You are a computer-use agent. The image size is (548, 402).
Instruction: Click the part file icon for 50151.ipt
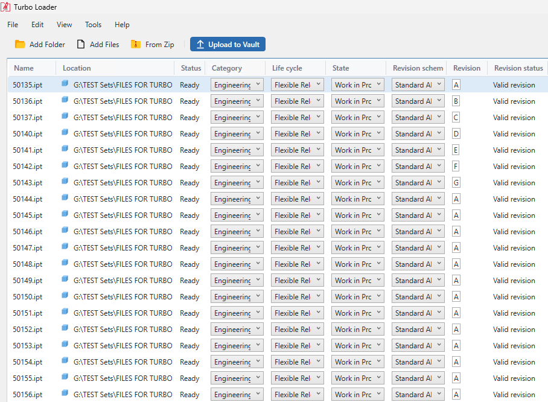[65, 311]
